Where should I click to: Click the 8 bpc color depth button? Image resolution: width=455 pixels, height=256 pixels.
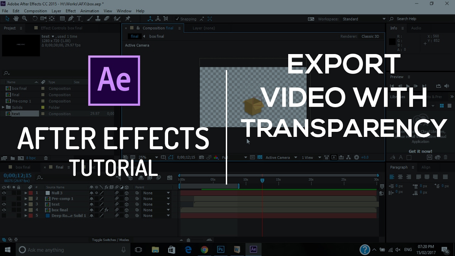tap(31, 158)
